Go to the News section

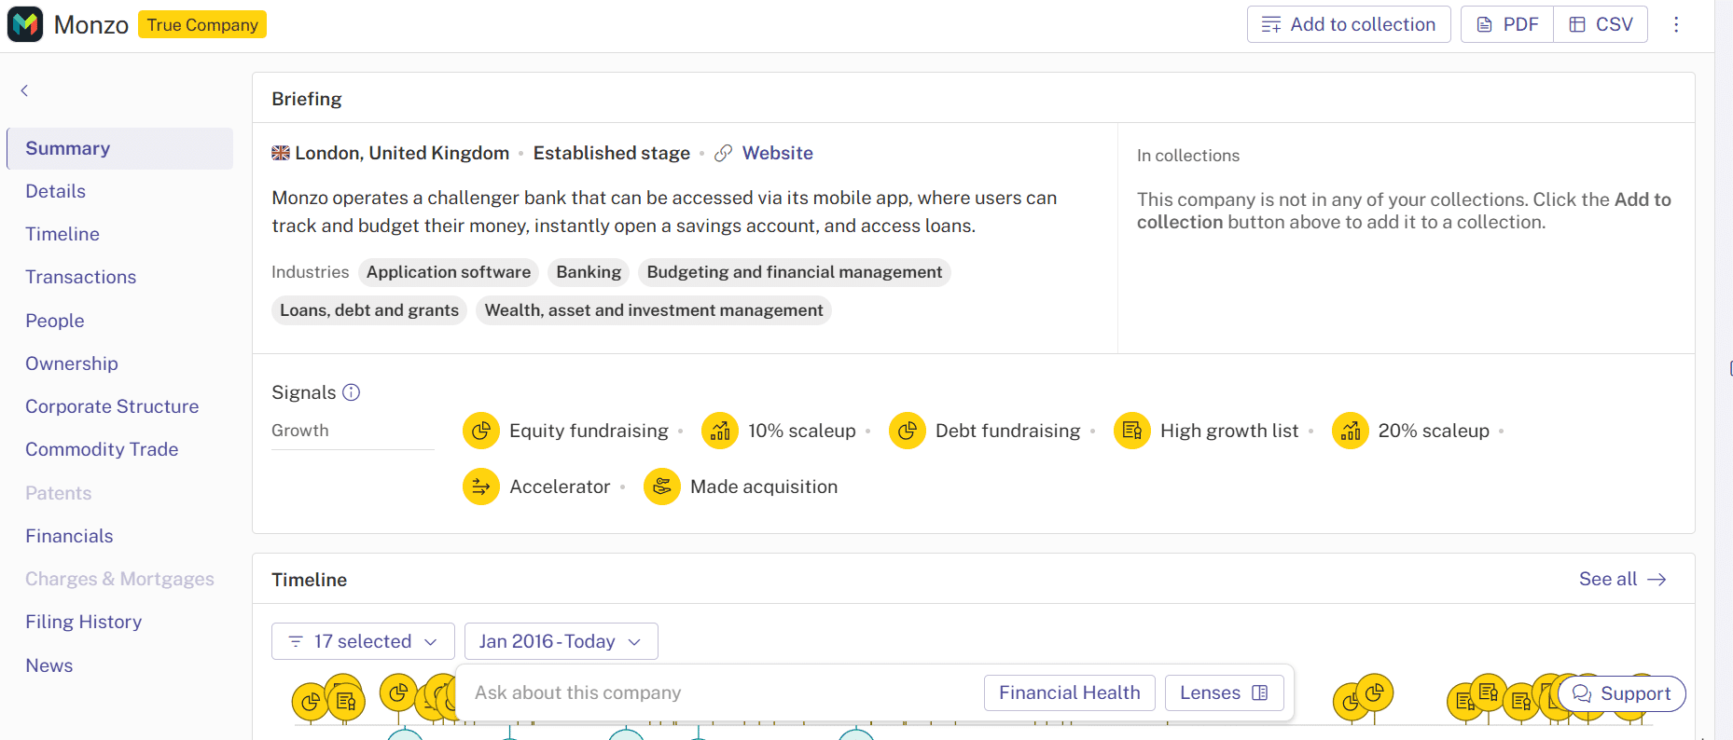[49, 665]
